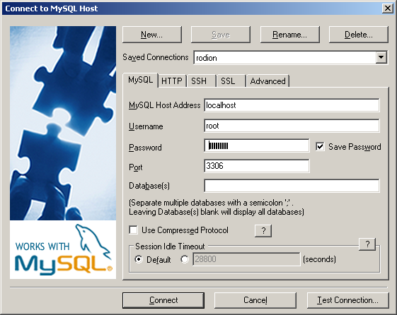Screen dimensions: 397x315
Task: Click the Connect button
Action: (163, 300)
